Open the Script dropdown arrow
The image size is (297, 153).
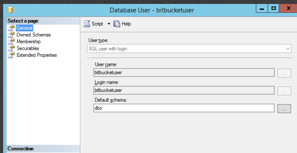(109, 24)
